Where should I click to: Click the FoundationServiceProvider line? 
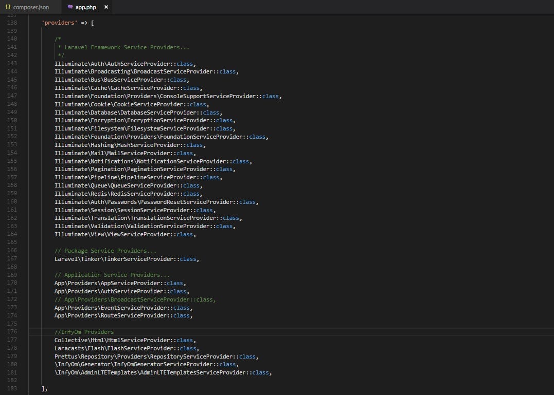tap(162, 137)
